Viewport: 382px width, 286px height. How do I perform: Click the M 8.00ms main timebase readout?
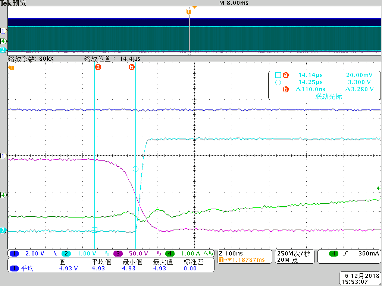click(234, 3)
